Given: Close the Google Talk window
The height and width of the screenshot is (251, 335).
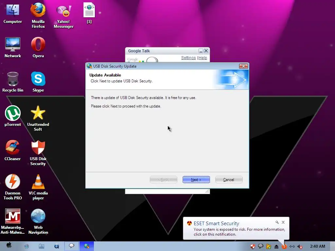Looking at the screenshot, I should pos(206,51).
